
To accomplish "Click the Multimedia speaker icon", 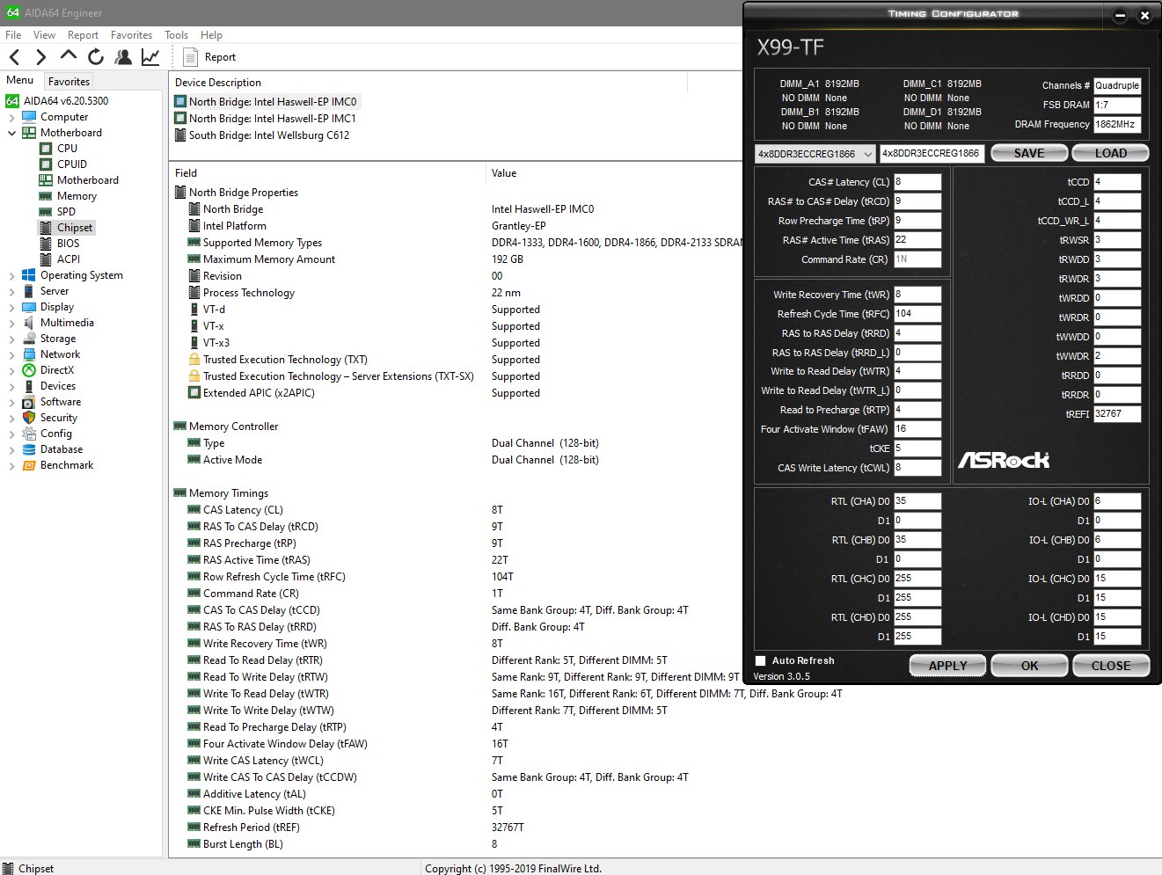I will click(x=29, y=323).
